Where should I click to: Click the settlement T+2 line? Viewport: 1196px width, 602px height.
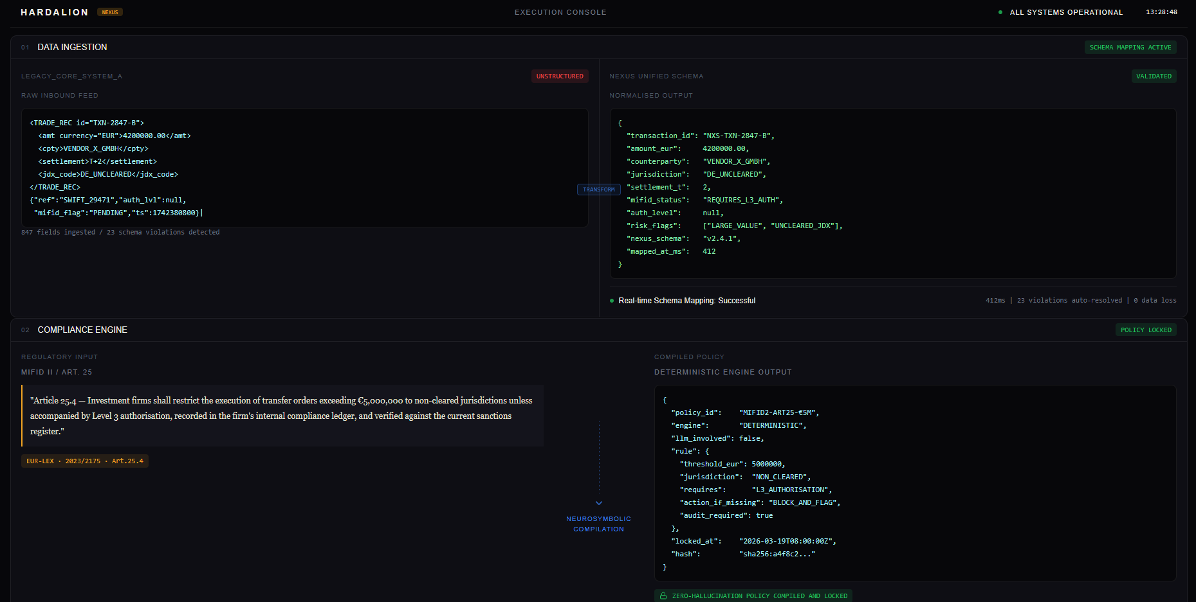coord(98,161)
